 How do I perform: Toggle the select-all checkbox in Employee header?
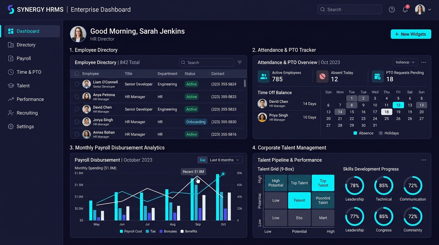pyautogui.click(x=77, y=74)
